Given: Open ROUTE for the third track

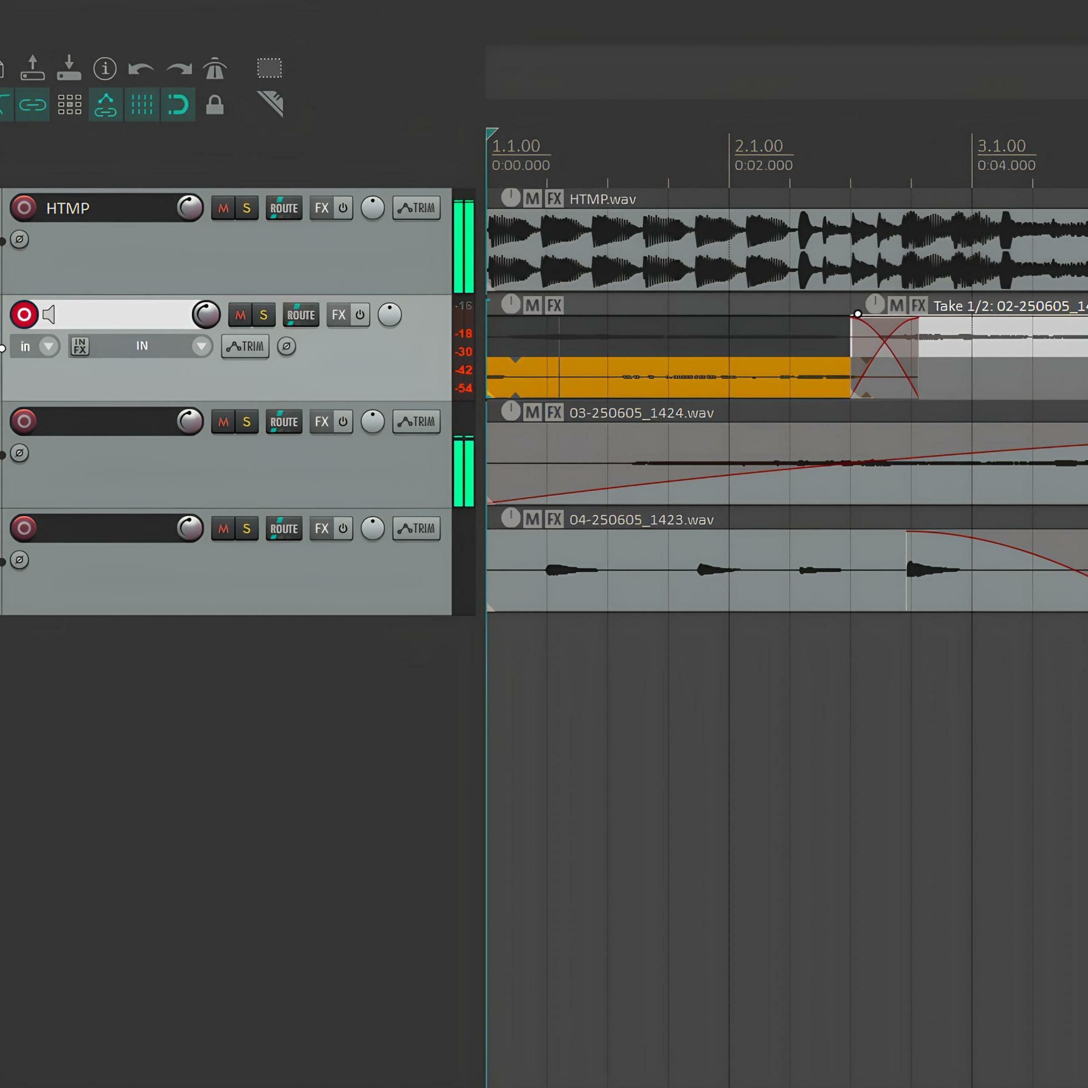Looking at the screenshot, I should tap(284, 422).
